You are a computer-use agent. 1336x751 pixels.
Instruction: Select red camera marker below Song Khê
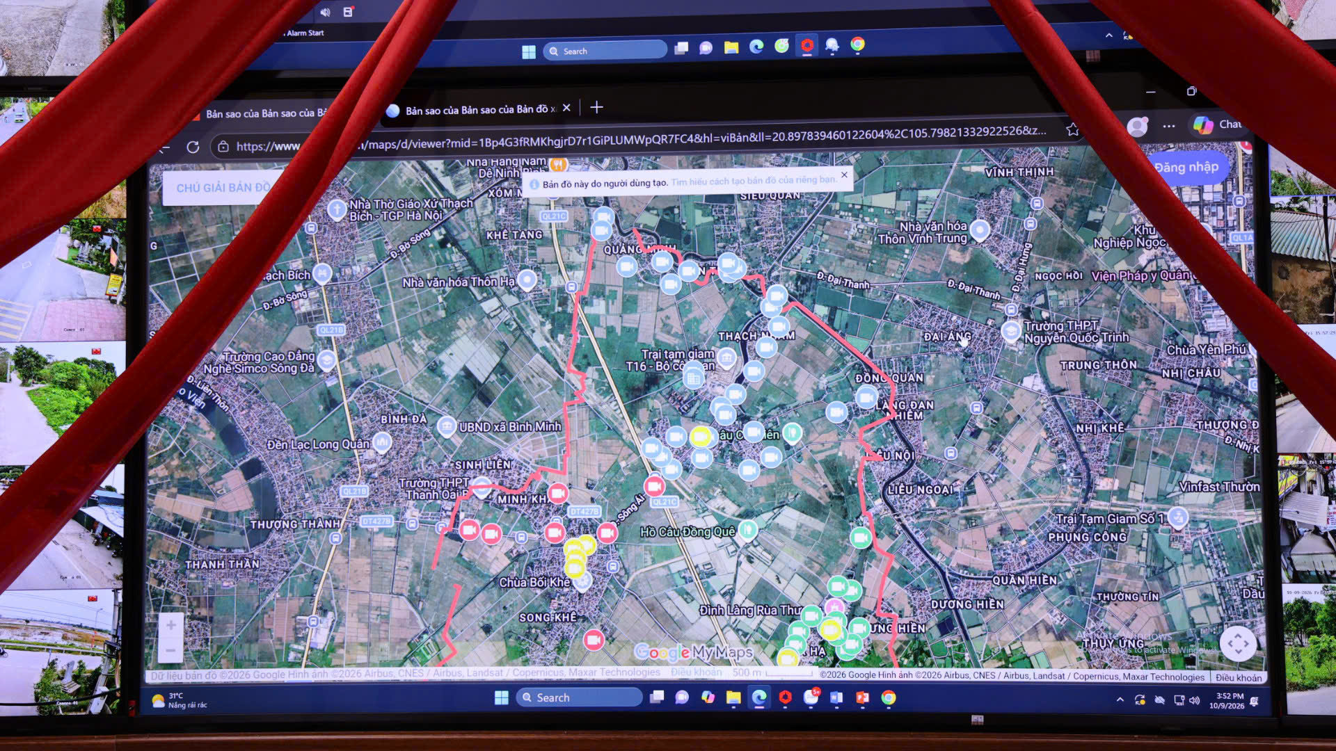tap(594, 640)
